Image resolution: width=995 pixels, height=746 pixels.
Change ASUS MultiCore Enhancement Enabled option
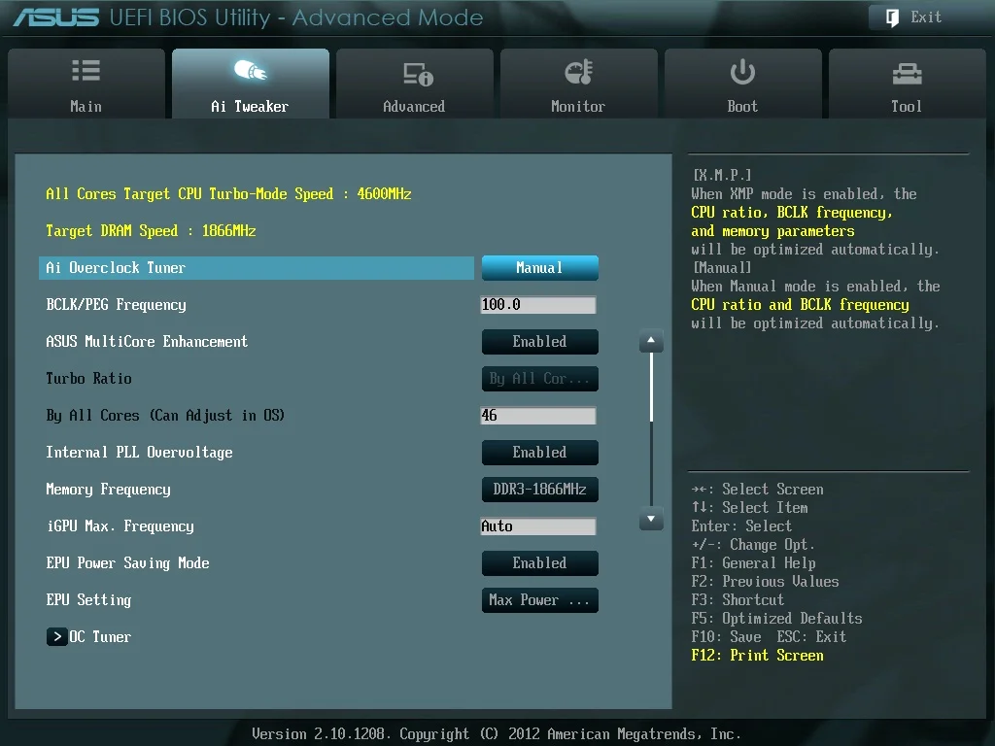(x=540, y=342)
